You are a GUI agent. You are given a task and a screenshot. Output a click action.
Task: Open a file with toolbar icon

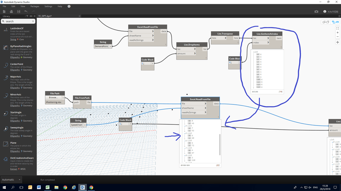[x=12, y=11]
